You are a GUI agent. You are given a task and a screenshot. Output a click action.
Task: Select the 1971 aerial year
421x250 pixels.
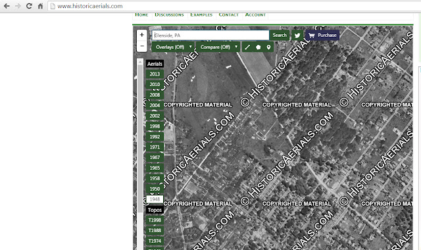click(x=155, y=147)
